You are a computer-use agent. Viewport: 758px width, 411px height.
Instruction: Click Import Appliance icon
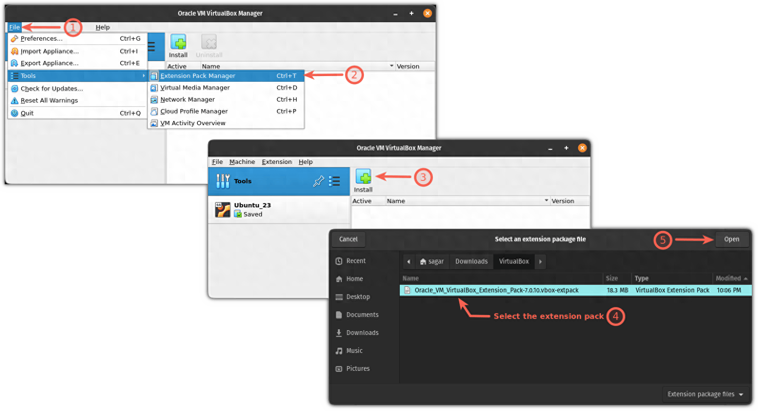15,51
